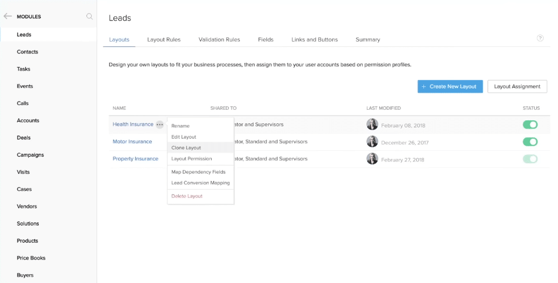Switch to the Validation Rules tab

219,39
